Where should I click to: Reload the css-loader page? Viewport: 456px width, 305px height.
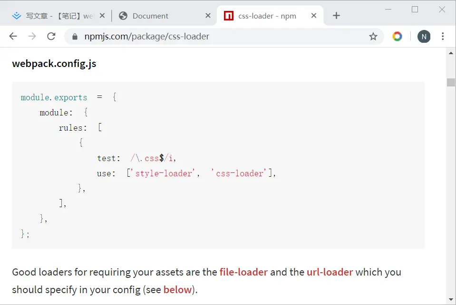51,36
